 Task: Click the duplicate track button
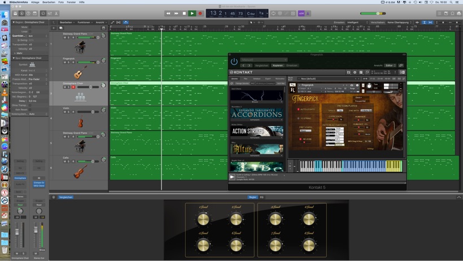click(x=61, y=28)
